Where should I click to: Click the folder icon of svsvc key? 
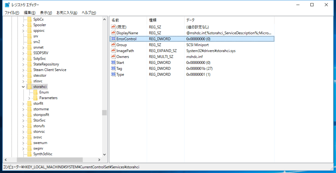[30, 137]
